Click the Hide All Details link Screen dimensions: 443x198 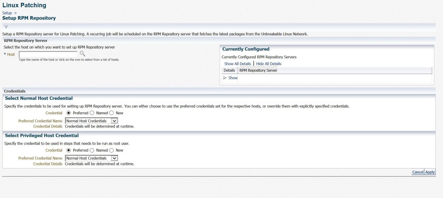[269, 64]
